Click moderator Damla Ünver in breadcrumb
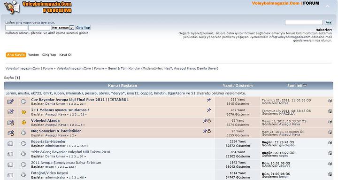 [x=207, y=69]
